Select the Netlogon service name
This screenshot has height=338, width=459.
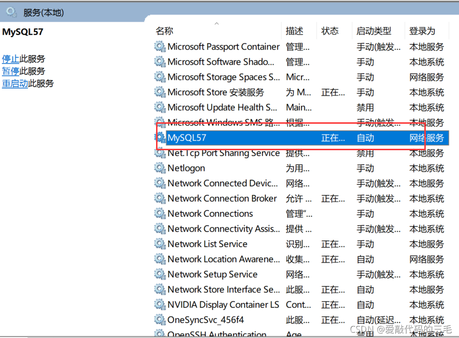coord(186,168)
